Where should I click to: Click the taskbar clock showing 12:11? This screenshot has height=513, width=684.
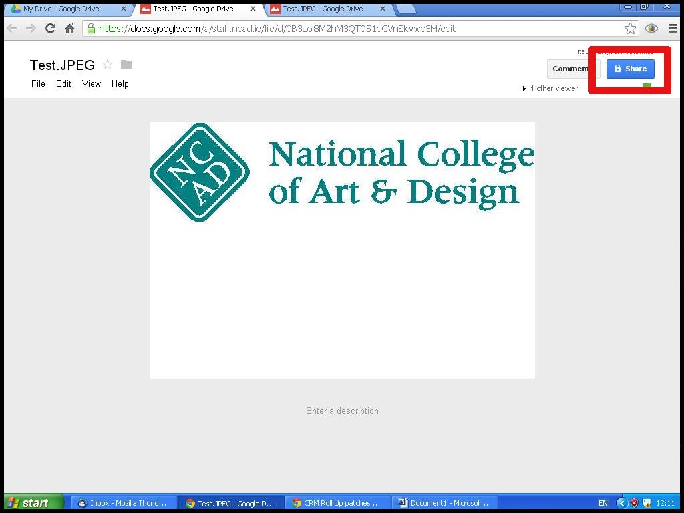665,503
